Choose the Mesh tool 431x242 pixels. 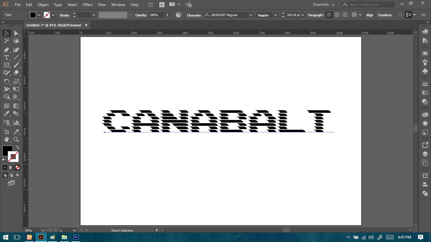pos(6,106)
